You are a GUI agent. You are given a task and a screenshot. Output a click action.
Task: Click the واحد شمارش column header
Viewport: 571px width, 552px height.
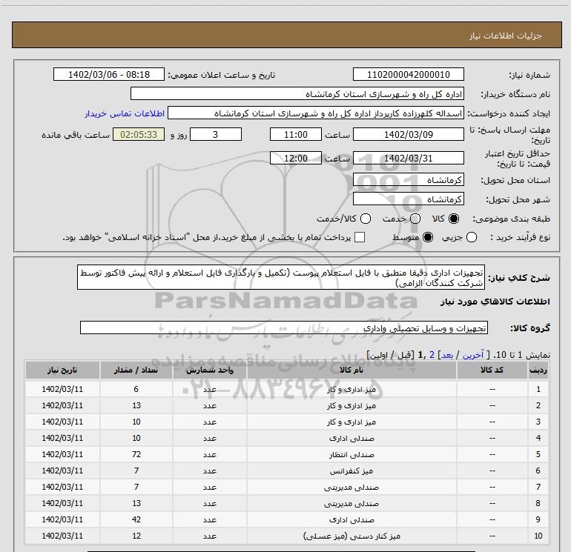(210, 370)
